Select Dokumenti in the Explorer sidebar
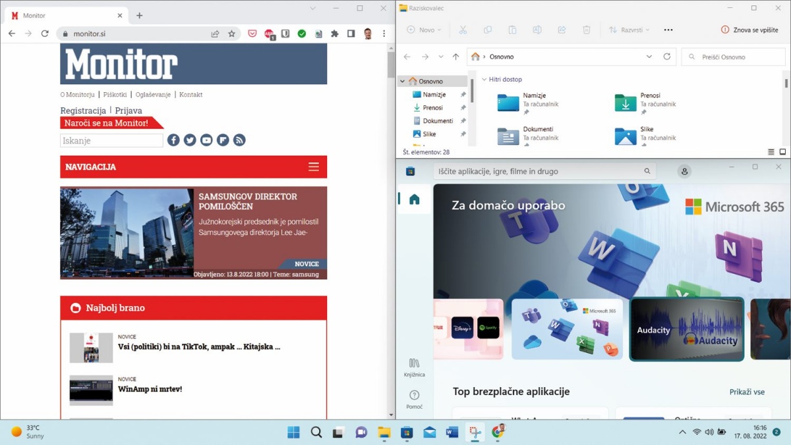Screen dimensions: 791x445 pos(438,120)
